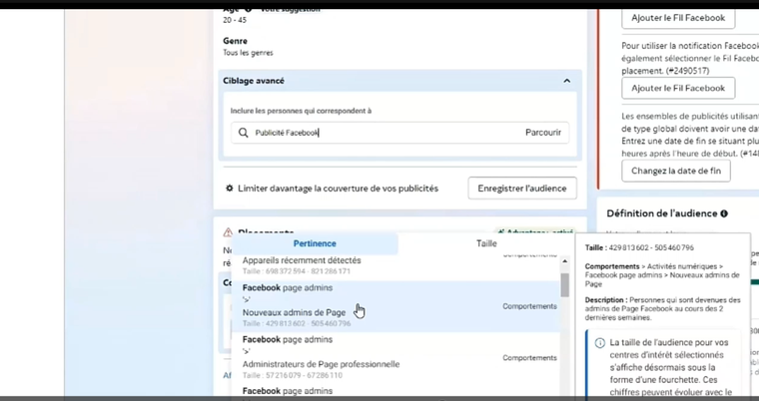The width and height of the screenshot is (759, 401).
Task: Click the info icon next to Définition de l'audience
Action: (724, 213)
